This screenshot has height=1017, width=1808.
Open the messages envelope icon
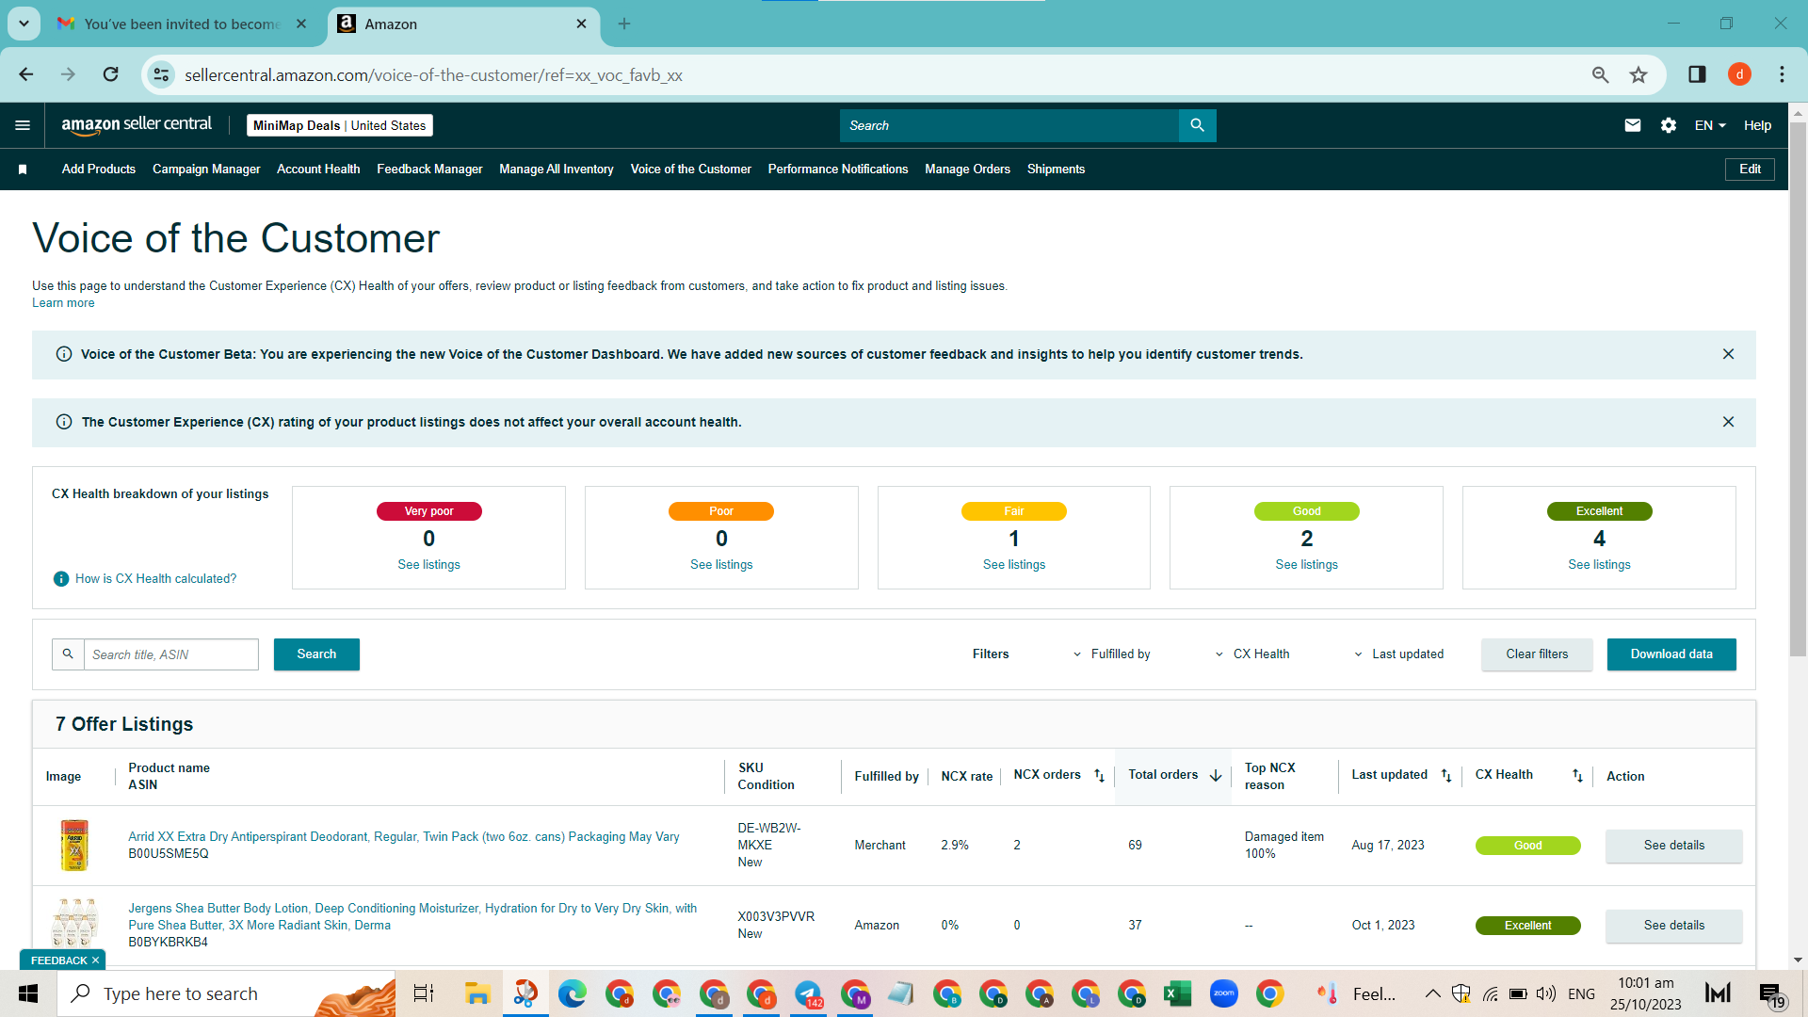pos(1633,125)
